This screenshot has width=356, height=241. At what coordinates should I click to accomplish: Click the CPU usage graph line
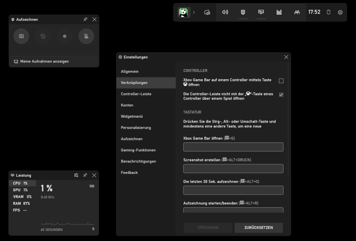click(67, 224)
